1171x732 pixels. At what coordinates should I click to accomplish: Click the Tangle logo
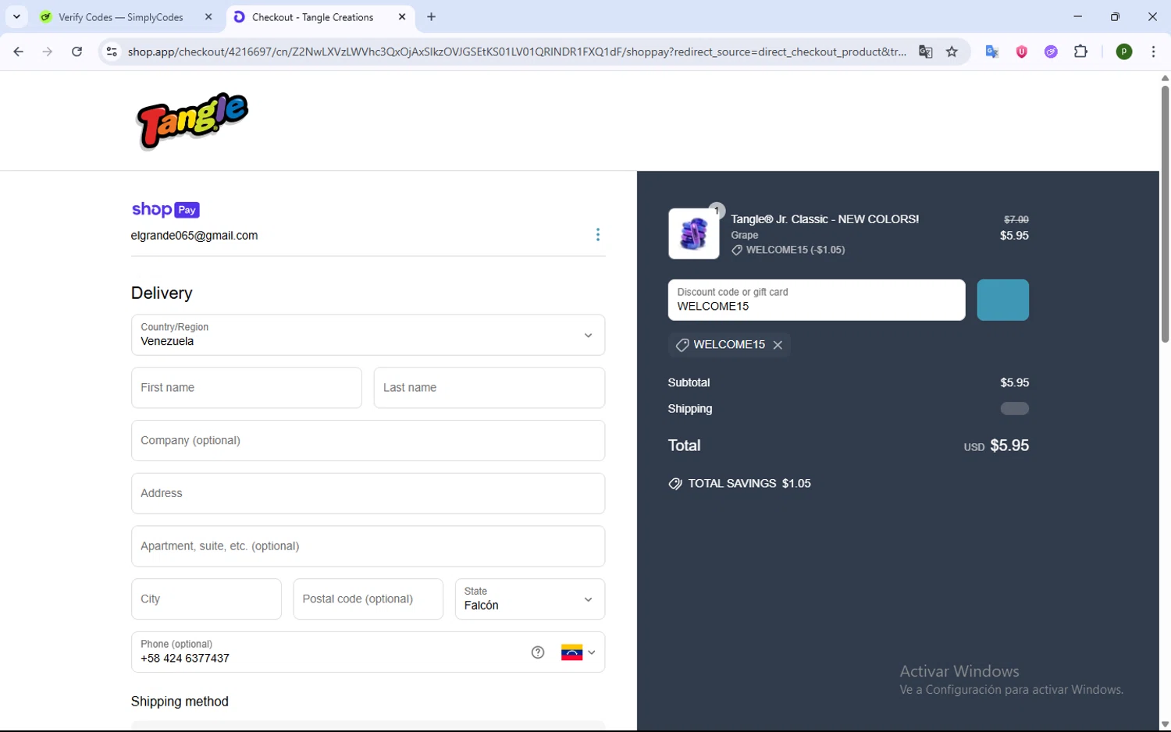pos(192,120)
